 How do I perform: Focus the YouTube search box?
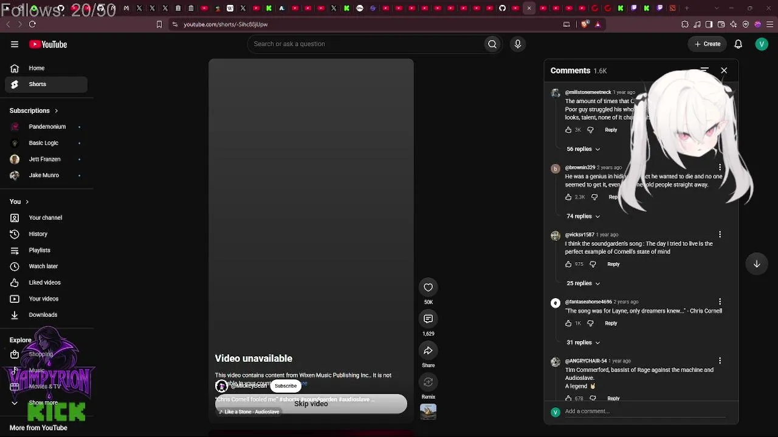(365, 44)
